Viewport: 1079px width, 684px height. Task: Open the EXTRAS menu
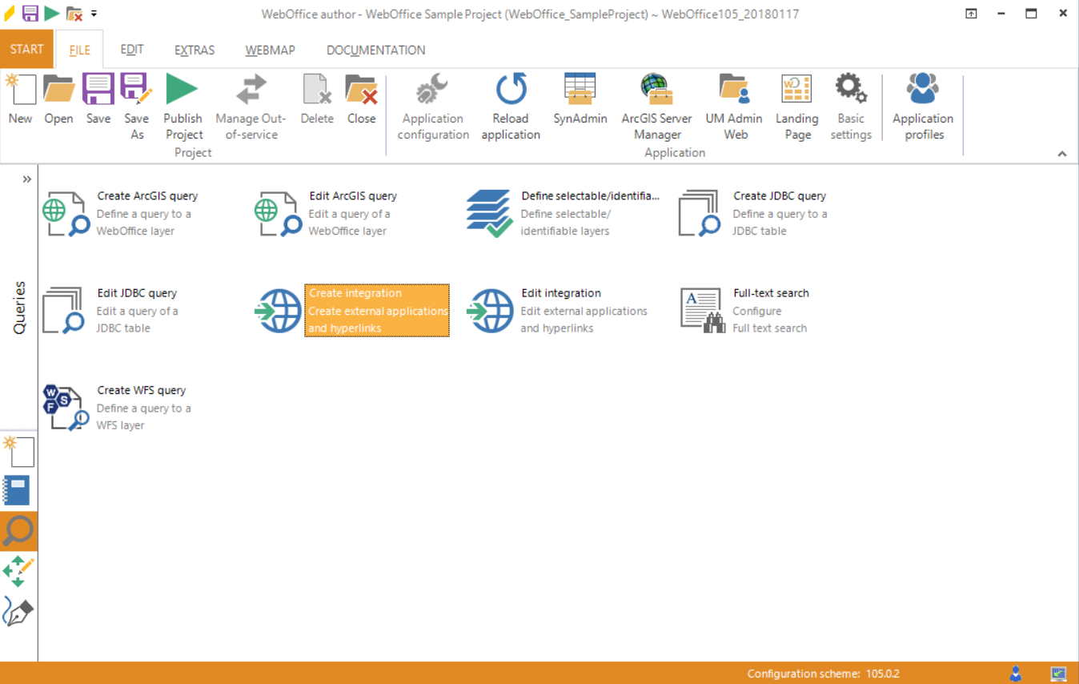[x=194, y=50]
